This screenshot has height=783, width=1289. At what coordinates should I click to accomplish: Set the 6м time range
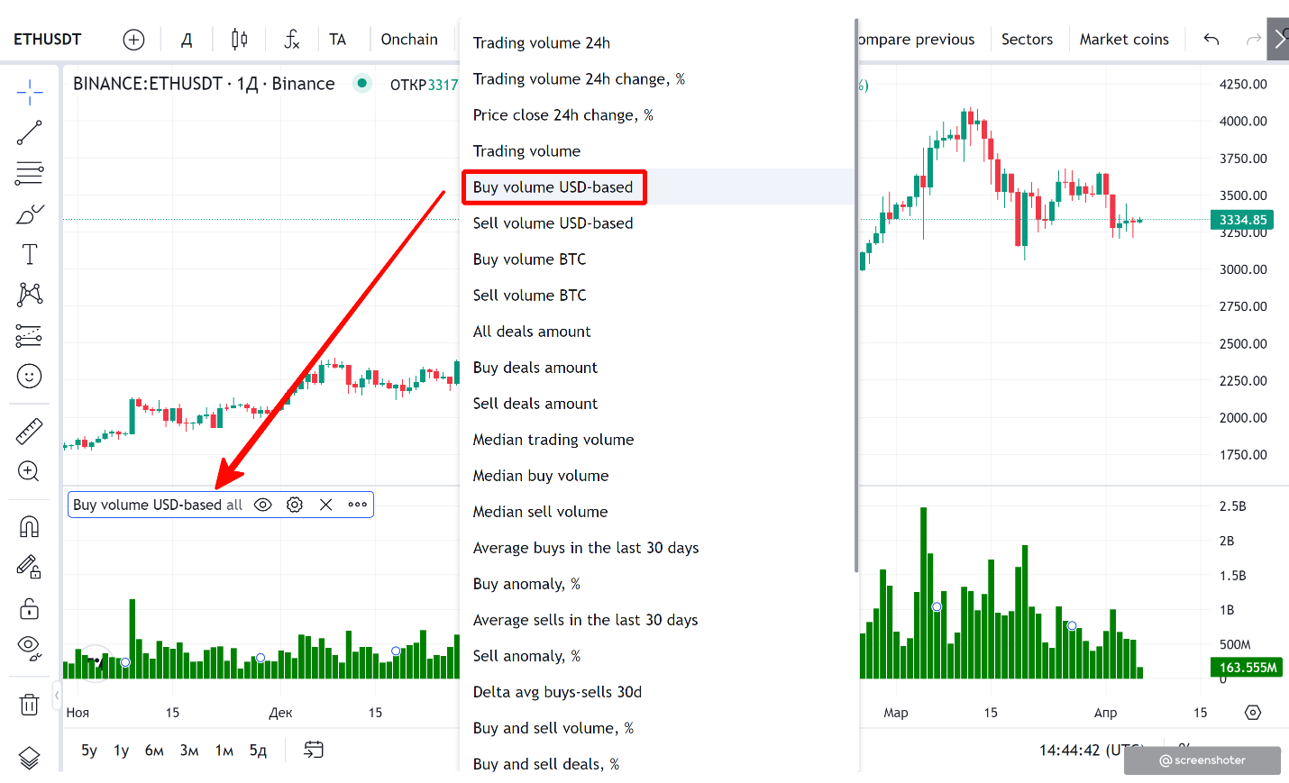[154, 751]
